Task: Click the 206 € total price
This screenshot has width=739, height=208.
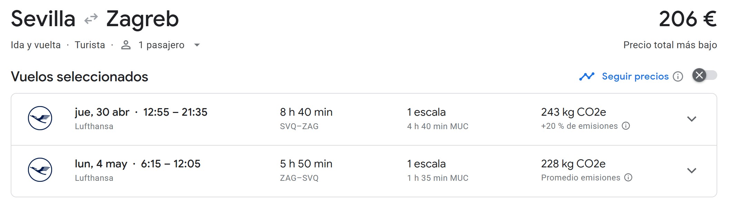Action: pyautogui.click(x=688, y=19)
